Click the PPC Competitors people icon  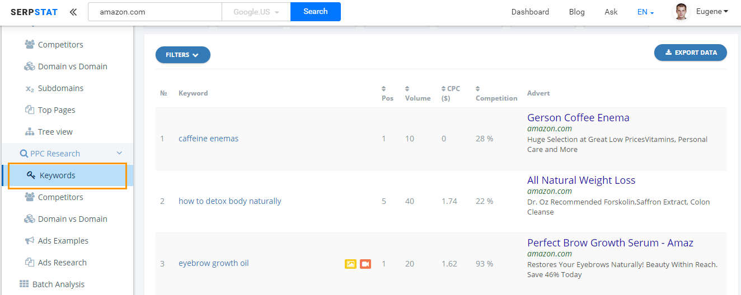[x=30, y=197]
